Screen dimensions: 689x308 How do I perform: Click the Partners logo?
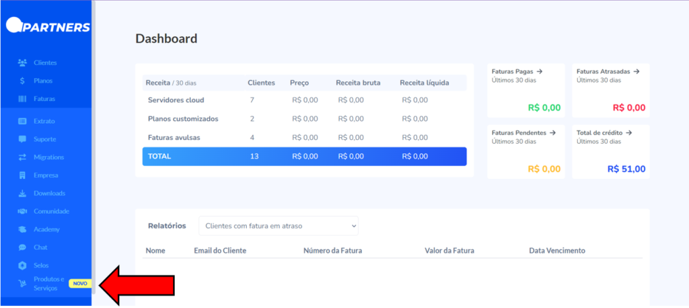[x=47, y=26]
